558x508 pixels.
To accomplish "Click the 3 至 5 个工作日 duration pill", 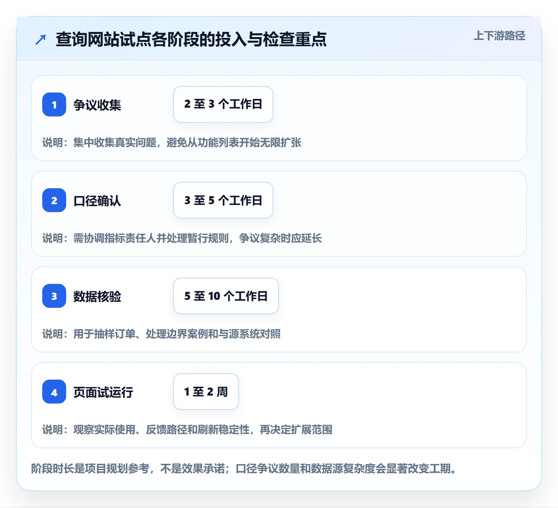I will [x=223, y=200].
